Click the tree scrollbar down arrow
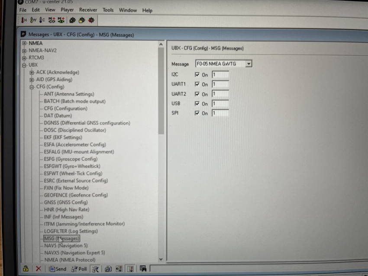The width and height of the screenshot is (368, 276). click(161, 259)
